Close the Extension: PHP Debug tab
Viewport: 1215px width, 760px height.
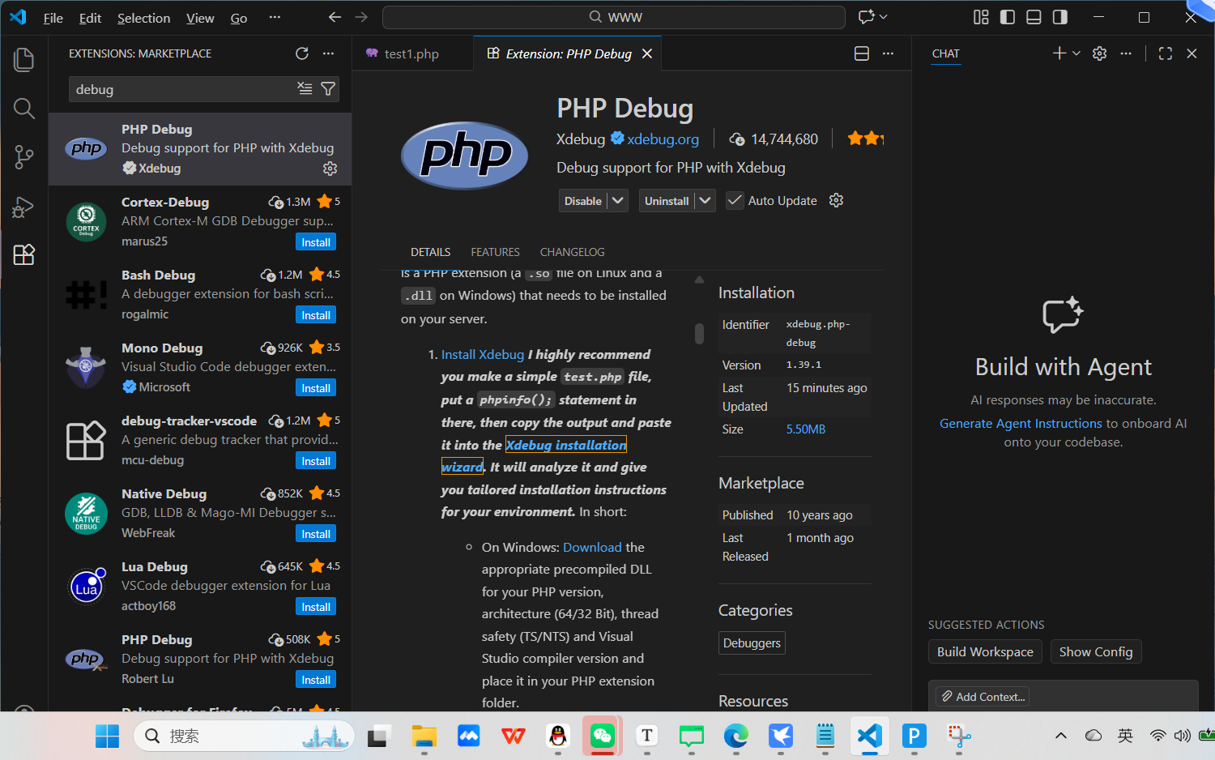(x=647, y=53)
